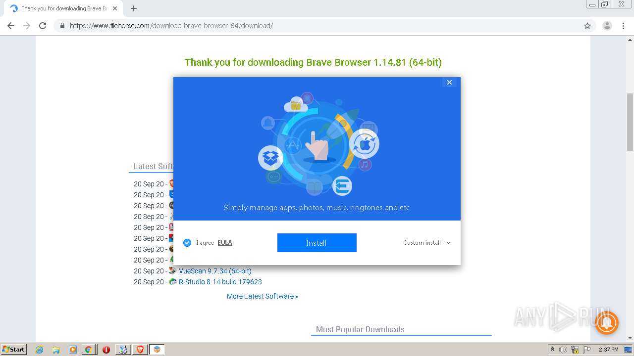Click the page scrollbar thumb

pyautogui.click(x=630, y=122)
